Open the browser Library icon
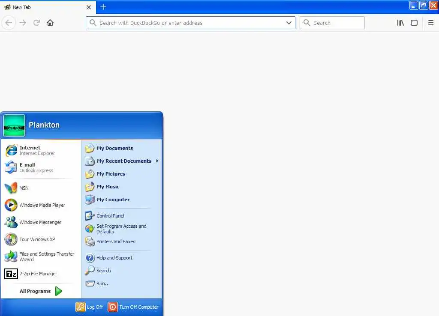 pyautogui.click(x=401, y=23)
